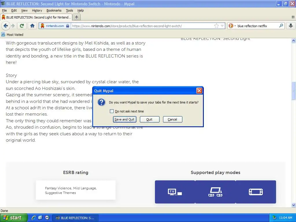Click the second quick launch icon
The width and height of the screenshot is (296, 222).
pyautogui.click(x=40, y=218)
